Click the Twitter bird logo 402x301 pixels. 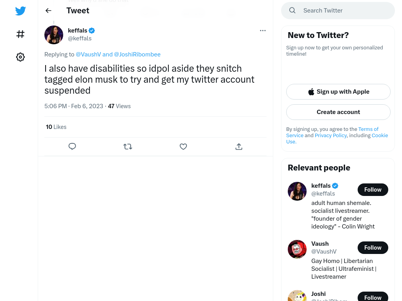coord(20,11)
